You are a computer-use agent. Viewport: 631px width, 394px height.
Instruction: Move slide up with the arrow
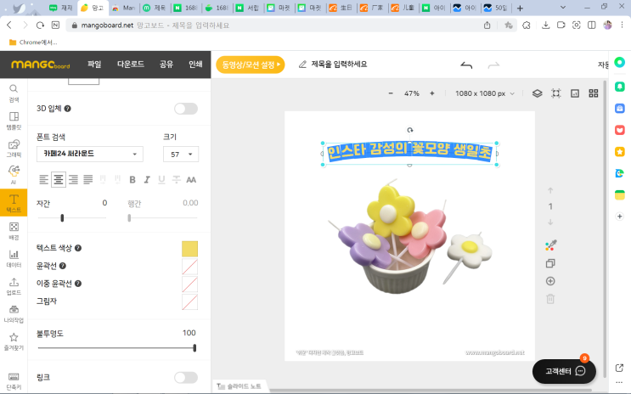[x=550, y=191]
